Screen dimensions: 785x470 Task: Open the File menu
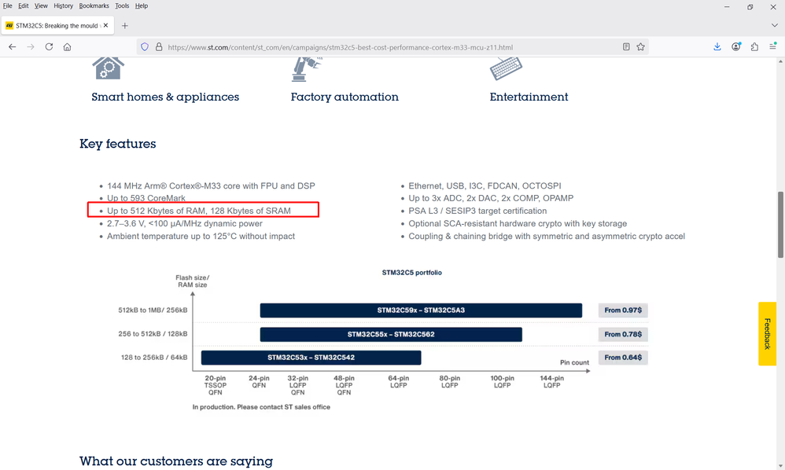pos(8,6)
